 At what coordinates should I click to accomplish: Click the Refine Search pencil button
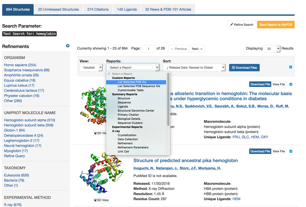tap(242, 24)
